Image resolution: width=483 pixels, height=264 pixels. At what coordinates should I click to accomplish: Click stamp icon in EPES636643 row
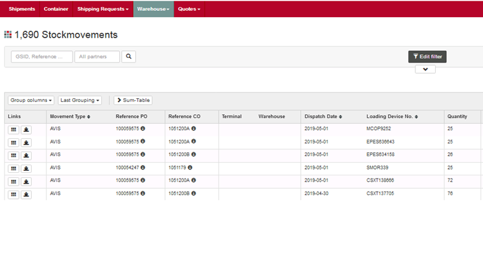pyautogui.click(x=26, y=143)
